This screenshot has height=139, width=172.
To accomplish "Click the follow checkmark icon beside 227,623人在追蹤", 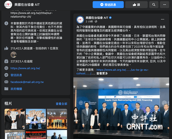I will pyautogui.click(x=6, y=61).
